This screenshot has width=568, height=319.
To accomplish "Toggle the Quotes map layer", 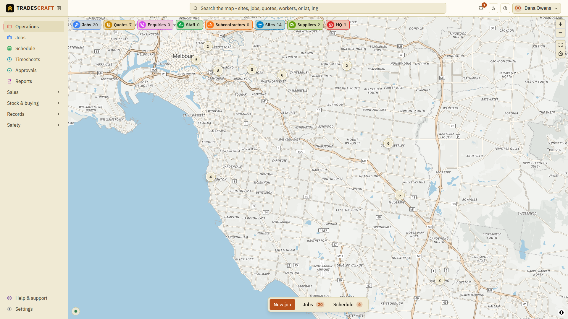I will pyautogui.click(x=119, y=25).
